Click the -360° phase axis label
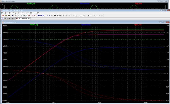 point(167,101)
